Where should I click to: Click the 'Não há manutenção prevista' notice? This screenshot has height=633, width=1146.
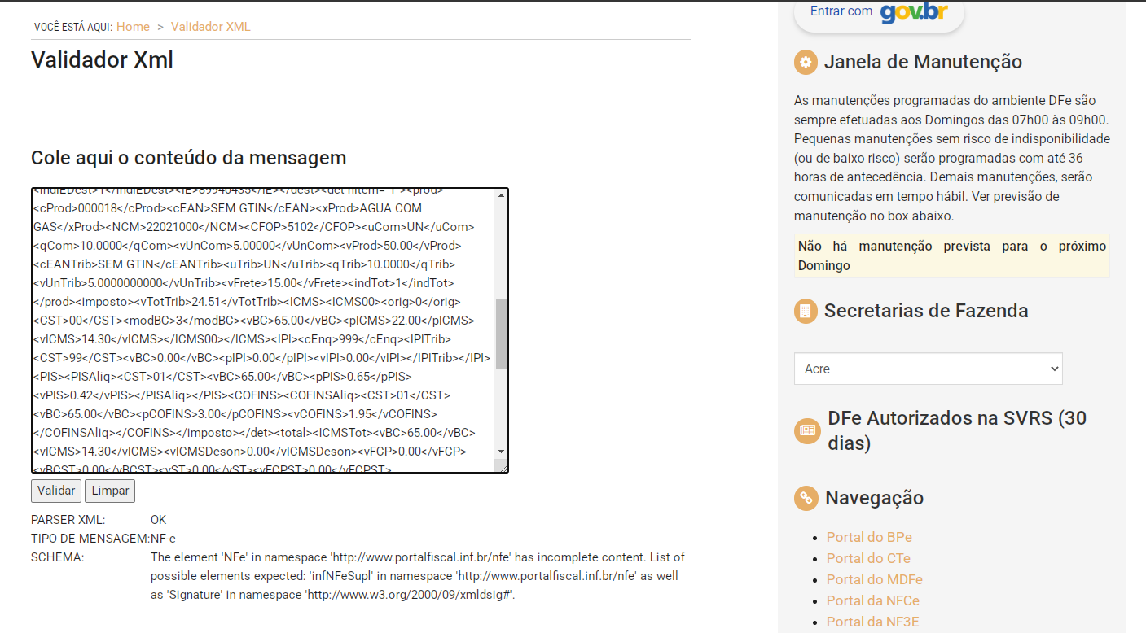pos(952,255)
